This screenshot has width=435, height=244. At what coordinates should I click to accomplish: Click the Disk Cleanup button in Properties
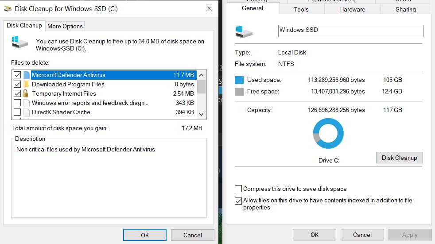pyautogui.click(x=400, y=158)
